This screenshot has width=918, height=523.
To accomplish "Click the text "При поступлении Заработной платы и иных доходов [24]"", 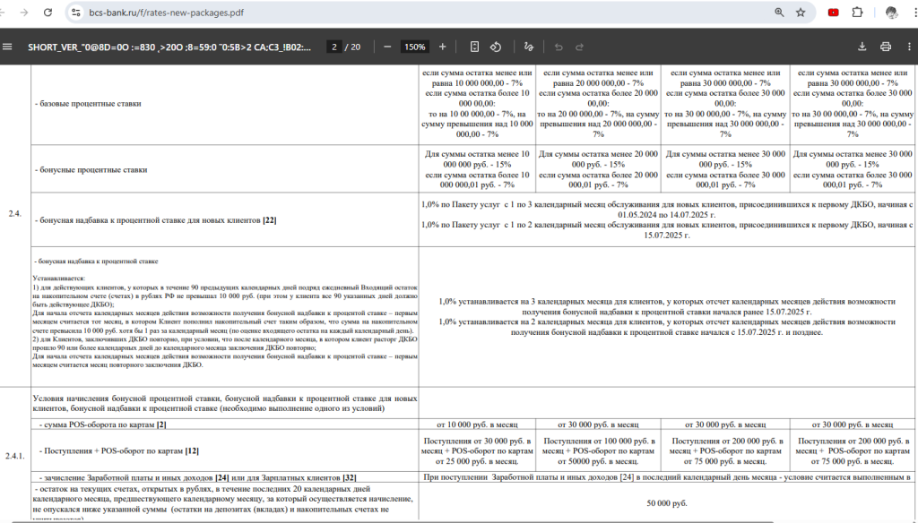I will [x=667, y=477].
